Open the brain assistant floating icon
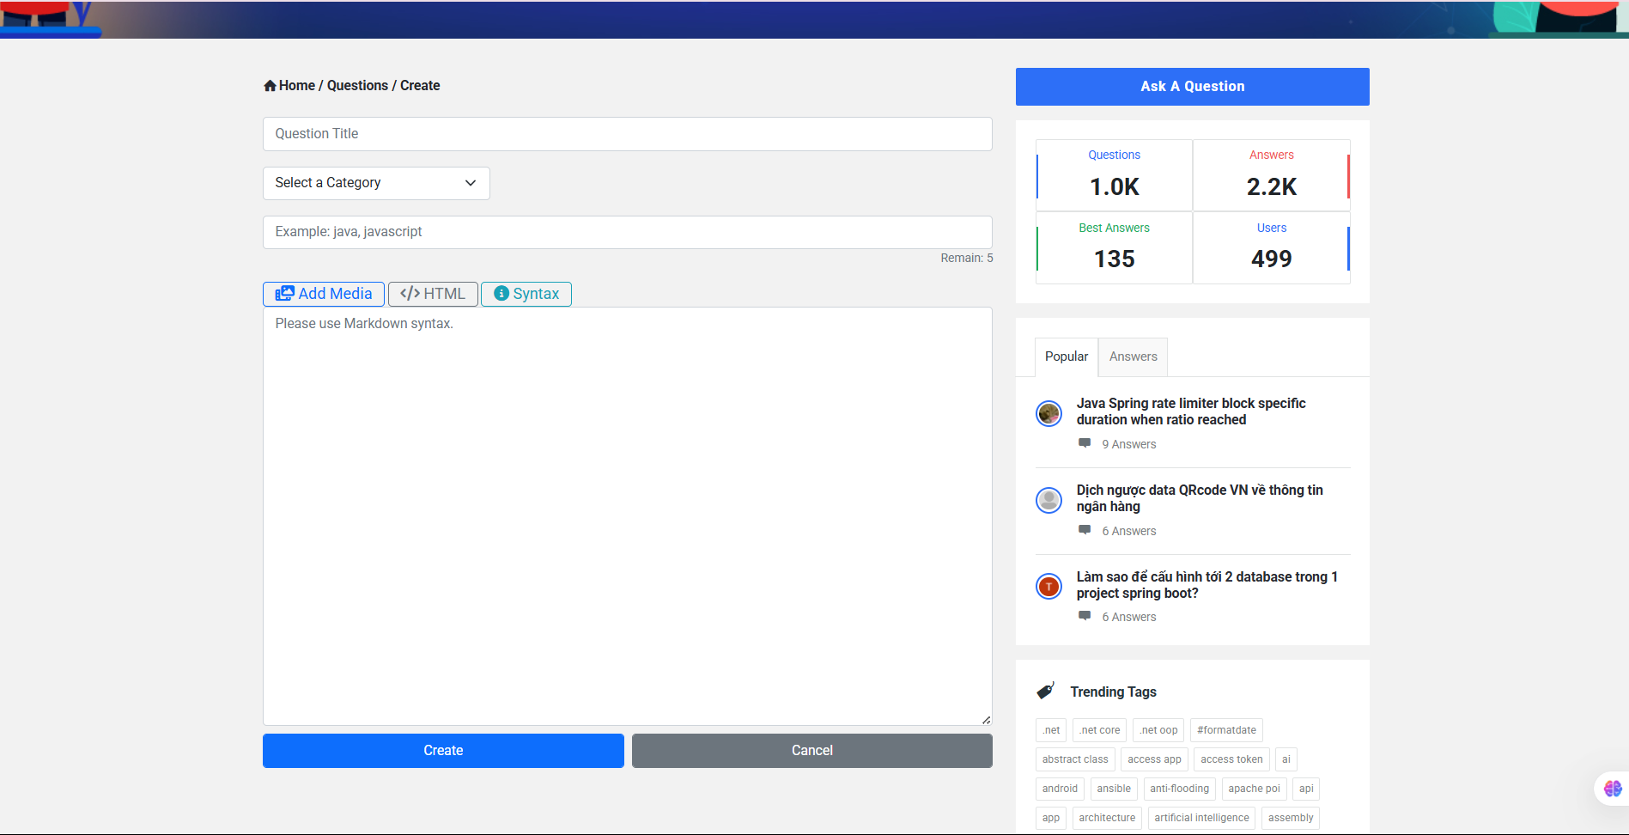The width and height of the screenshot is (1629, 835). pyautogui.click(x=1613, y=788)
